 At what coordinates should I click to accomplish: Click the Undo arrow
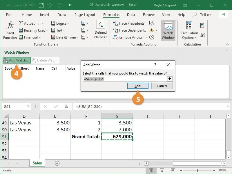click(x=49, y=5)
